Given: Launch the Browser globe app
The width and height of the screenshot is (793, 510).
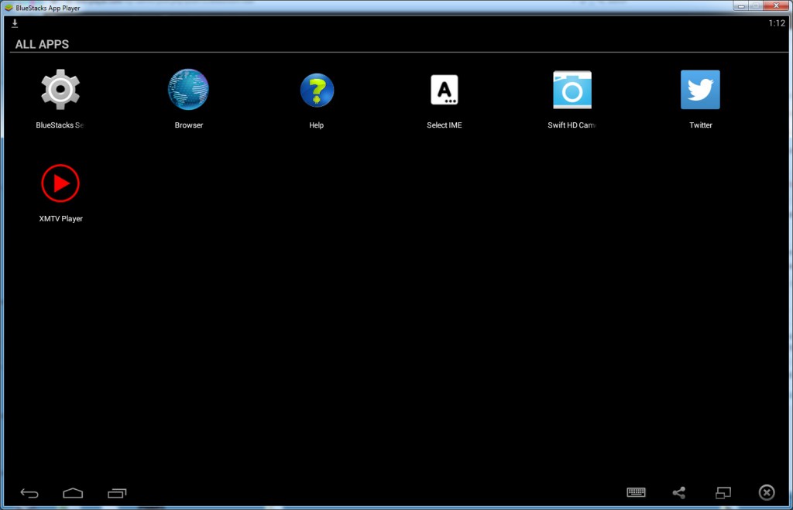Looking at the screenshot, I should (188, 90).
